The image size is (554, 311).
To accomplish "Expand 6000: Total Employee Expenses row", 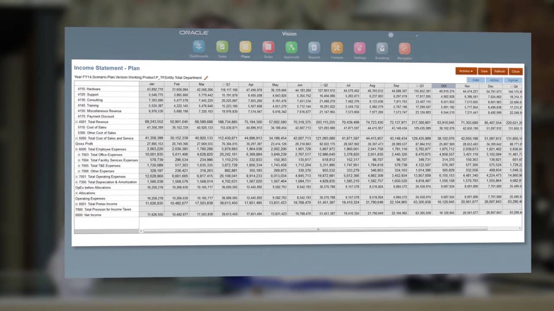I will tap(77, 149).
